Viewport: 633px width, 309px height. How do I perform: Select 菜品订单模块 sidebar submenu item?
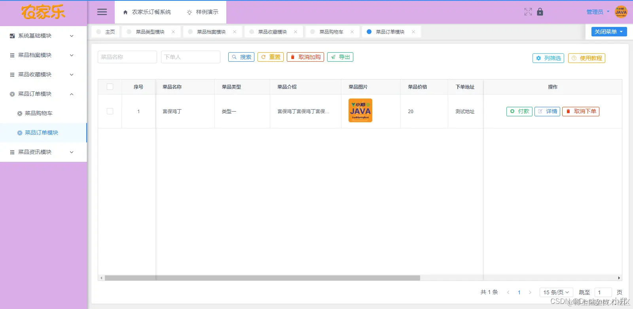click(44, 133)
